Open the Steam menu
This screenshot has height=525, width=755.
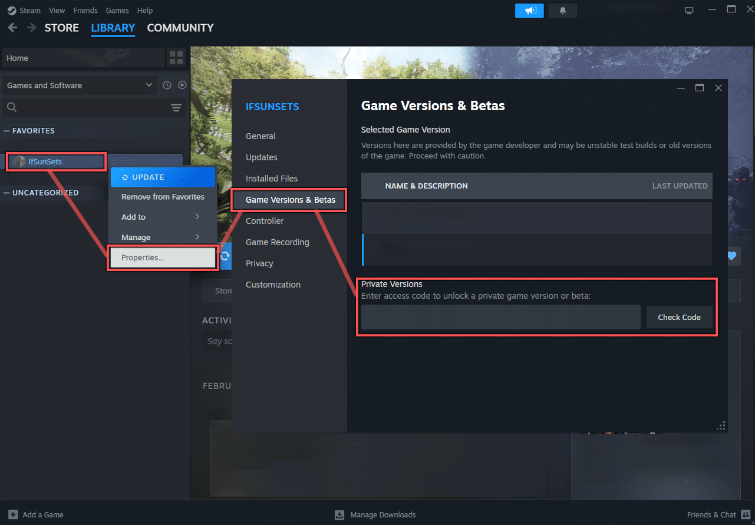coord(30,11)
